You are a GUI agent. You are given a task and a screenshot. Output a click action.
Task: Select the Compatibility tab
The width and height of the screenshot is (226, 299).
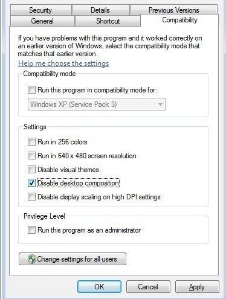tap(179, 20)
